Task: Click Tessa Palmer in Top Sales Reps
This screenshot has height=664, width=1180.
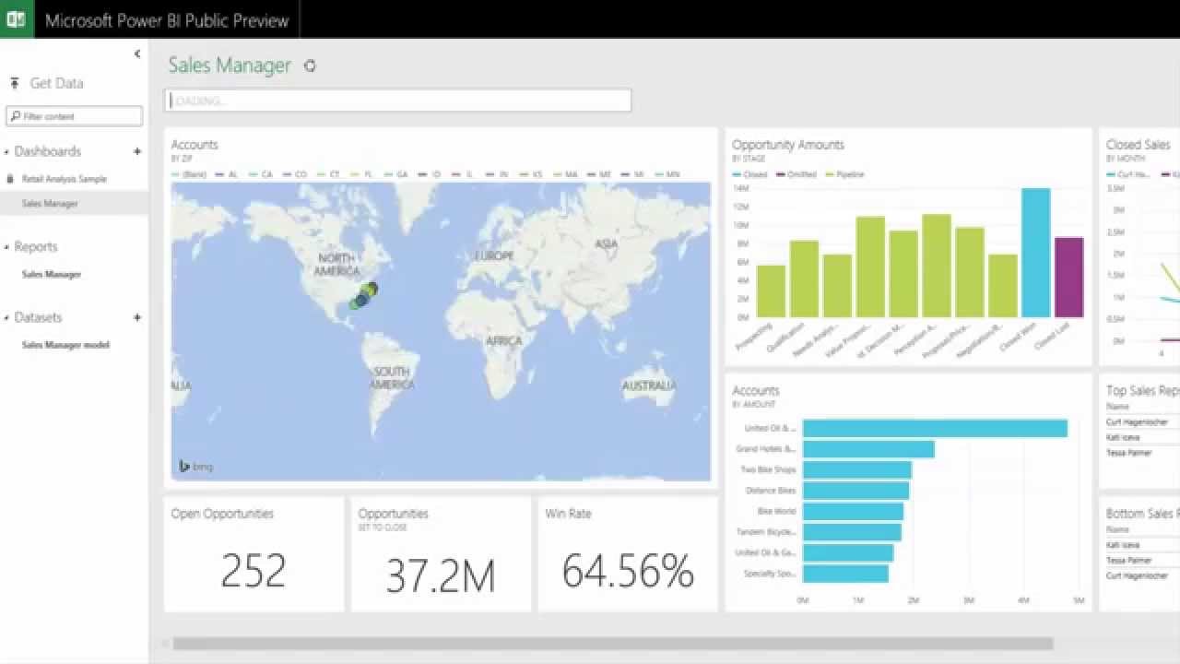Action: point(1129,453)
